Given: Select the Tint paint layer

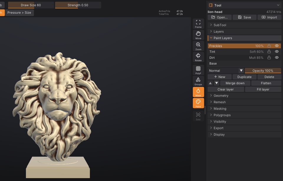Looking at the screenshot, I should [244, 52].
